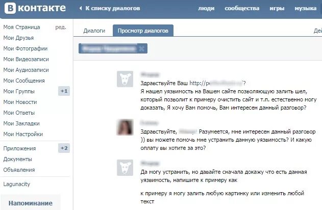This screenshot has height=210, width=322.
Task: Click the Напоминание block header
Action: click(x=31, y=203)
